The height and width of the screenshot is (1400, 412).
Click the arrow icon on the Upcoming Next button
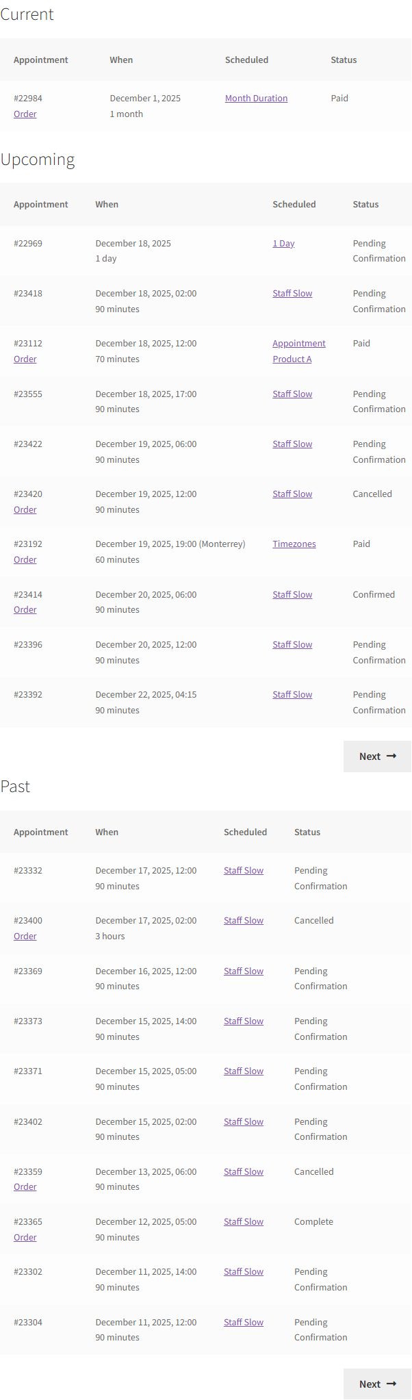point(391,756)
